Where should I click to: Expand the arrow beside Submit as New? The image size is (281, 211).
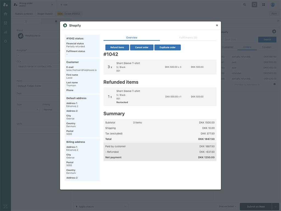click(x=276, y=207)
